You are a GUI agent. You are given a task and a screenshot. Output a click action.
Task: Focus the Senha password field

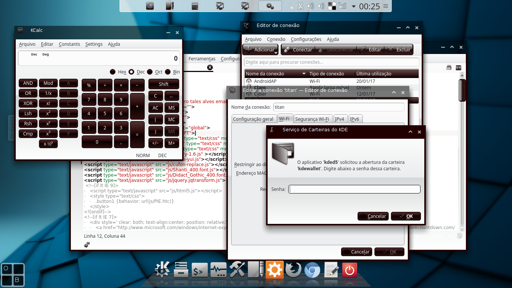[x=354, y=189]
